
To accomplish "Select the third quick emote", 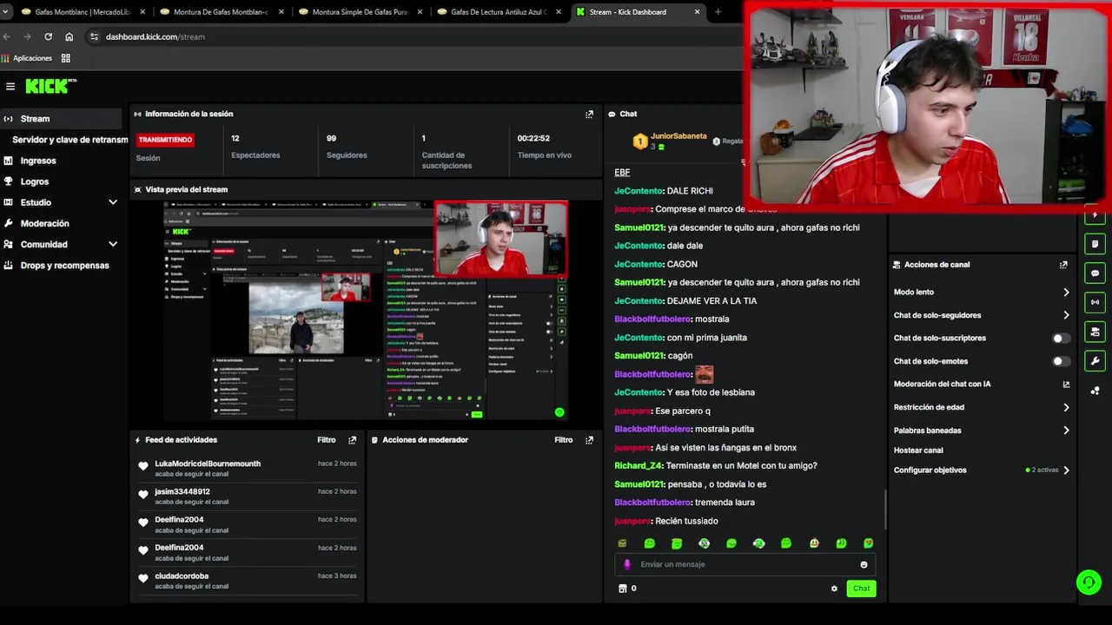I will 677,543.
